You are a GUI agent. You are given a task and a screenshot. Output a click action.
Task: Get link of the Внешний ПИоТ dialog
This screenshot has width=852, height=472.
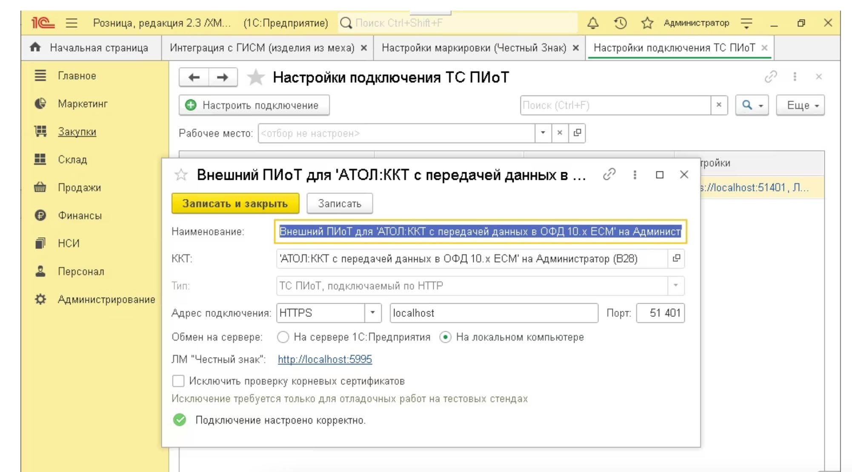click(609, 174)
